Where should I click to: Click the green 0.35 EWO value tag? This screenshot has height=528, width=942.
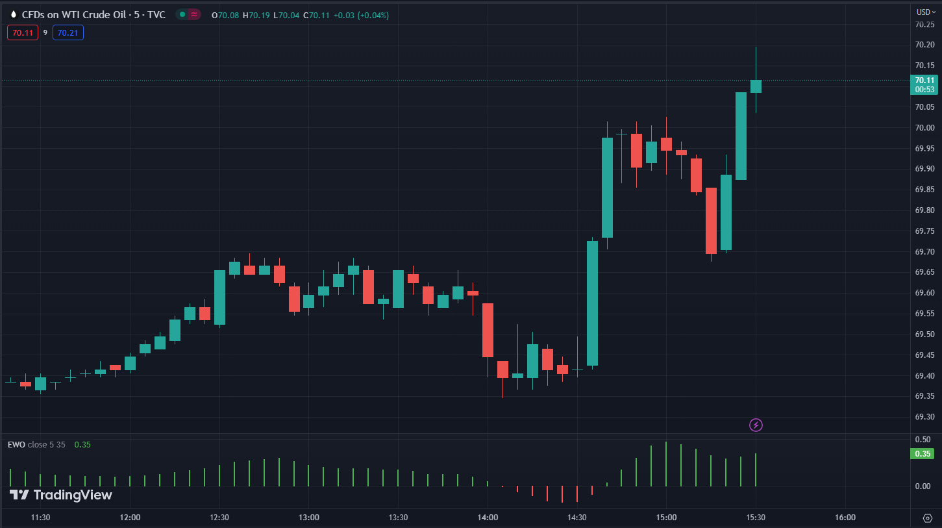(x=924, y=453)
